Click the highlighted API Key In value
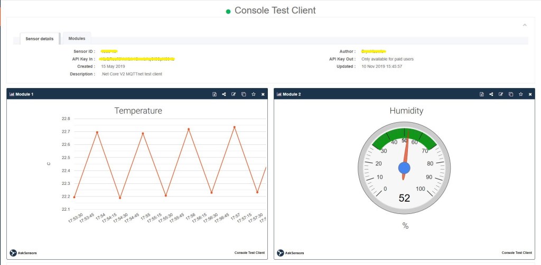The width and height of the screenshot is (541, 265). (x=137, y=59)
